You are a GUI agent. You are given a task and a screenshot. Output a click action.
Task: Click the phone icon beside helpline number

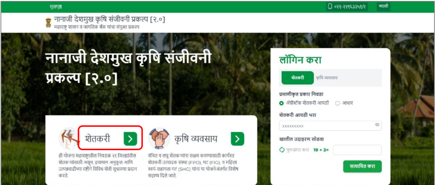tap(330, 7)
